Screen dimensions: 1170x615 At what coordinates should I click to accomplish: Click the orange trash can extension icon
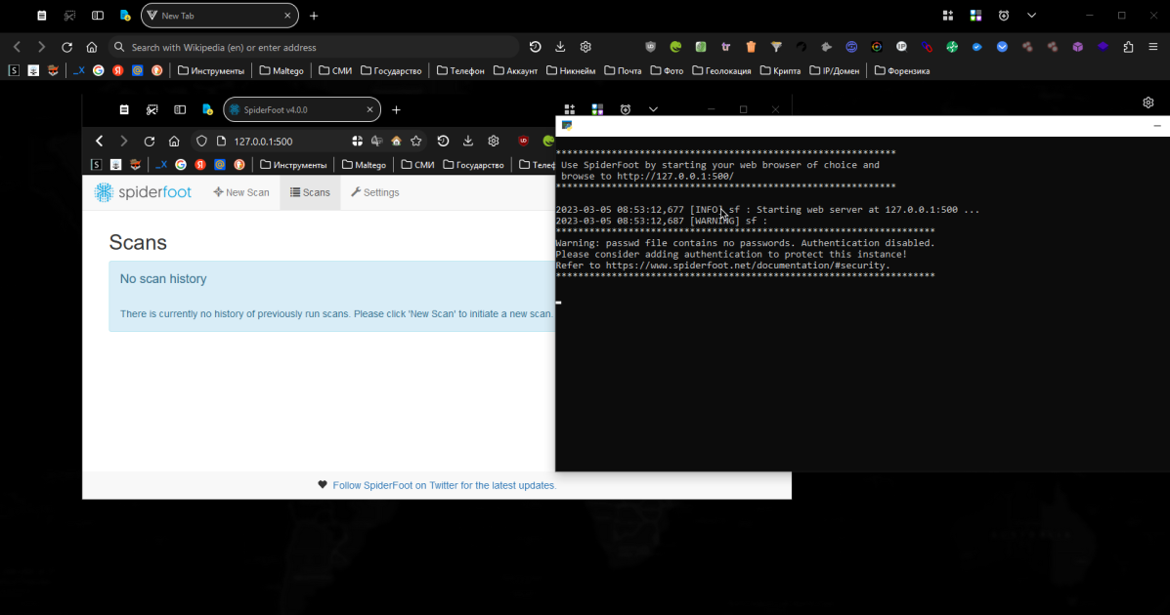pyautogui.click(x=751, y=47)
